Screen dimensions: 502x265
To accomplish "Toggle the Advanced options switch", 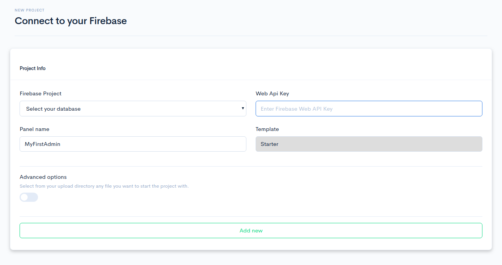I will pyautogui.click(x=29, y=197).
